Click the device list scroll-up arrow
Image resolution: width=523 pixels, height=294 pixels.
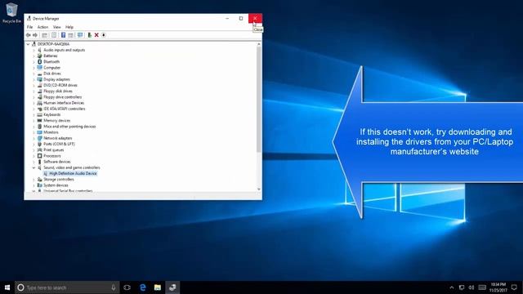(x=259, y=44)
